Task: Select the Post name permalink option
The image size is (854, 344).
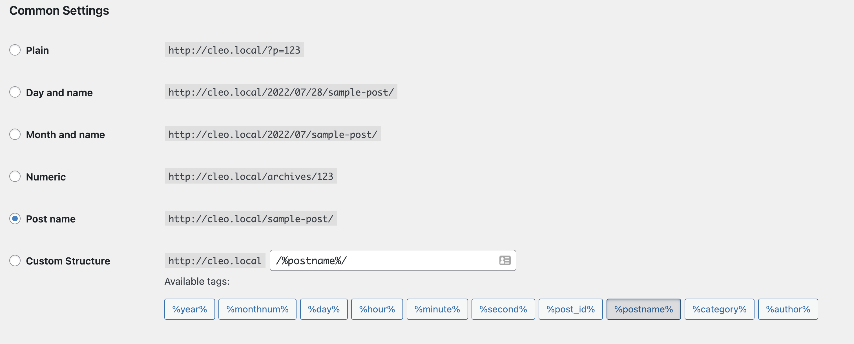Action: coord(15,219)
